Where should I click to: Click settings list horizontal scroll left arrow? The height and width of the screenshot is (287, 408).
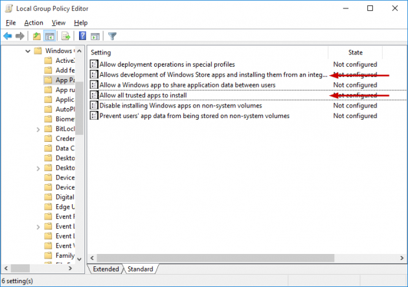[92, 258]
